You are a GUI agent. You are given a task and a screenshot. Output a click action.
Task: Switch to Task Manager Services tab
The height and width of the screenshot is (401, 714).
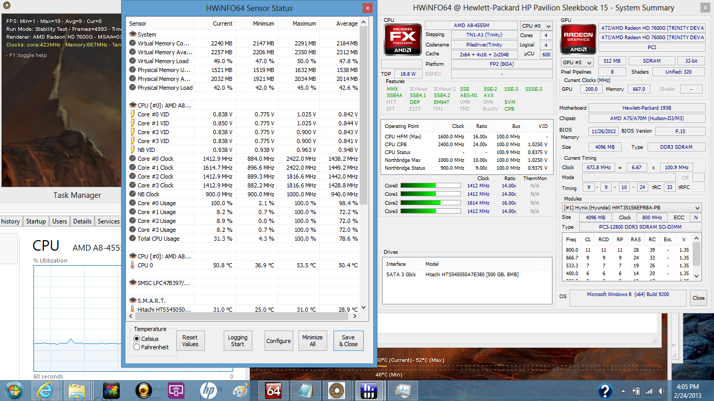click(108, 221)
